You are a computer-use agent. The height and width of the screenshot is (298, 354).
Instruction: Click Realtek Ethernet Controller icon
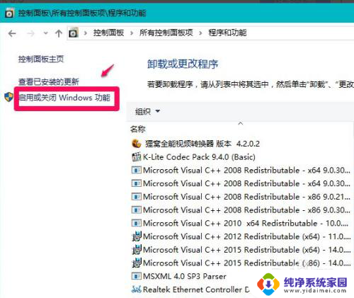(x=137, y=290)
